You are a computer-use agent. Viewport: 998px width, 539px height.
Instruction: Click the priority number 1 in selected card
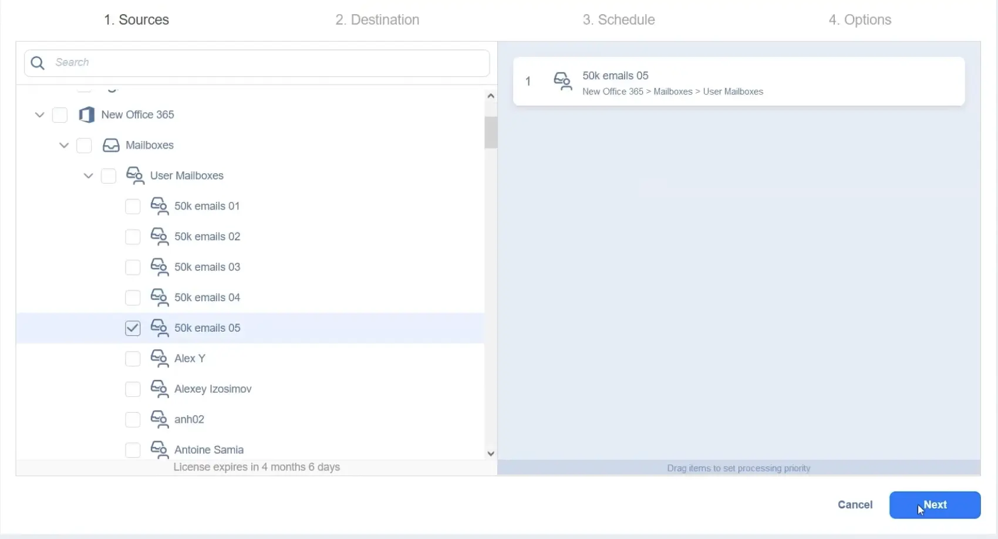point(528,82)
